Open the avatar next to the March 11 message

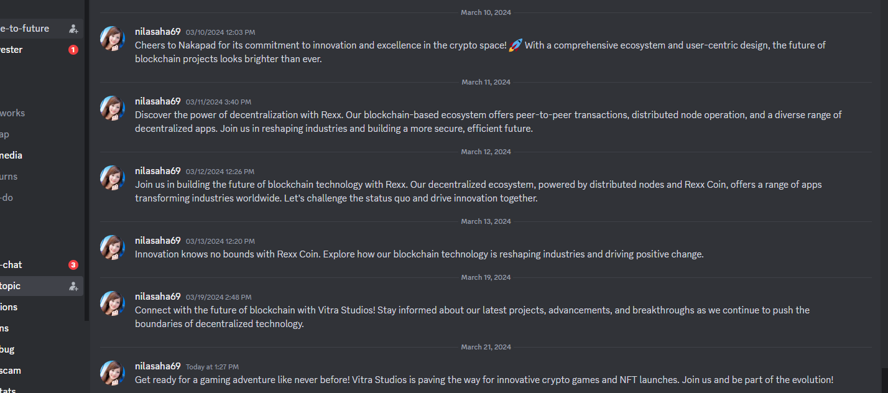113,108
